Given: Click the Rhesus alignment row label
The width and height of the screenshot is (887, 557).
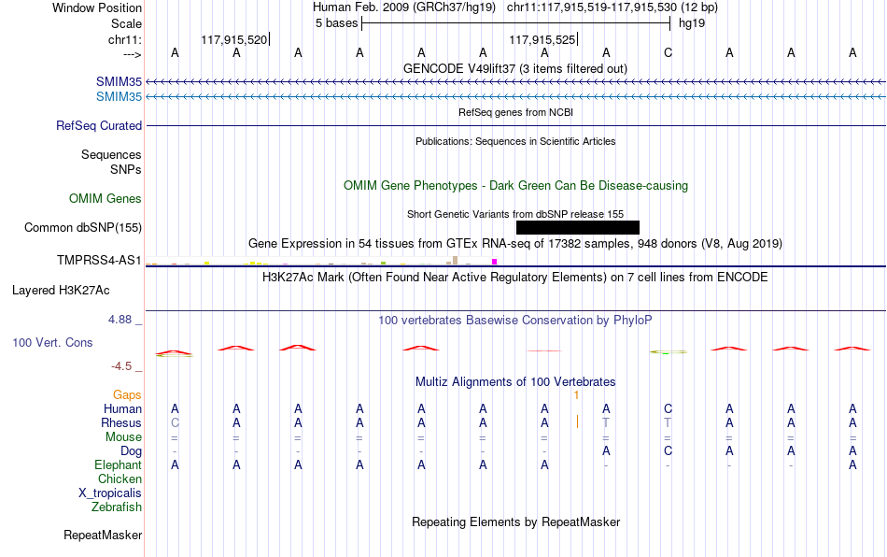Looking at the screenshot, I should (x=121, y=422).
